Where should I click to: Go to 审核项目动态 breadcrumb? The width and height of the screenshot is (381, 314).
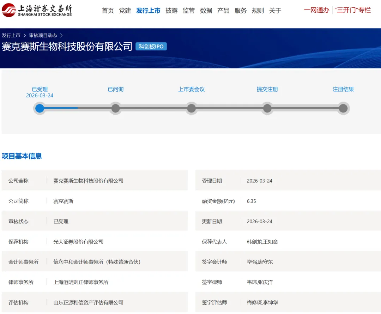43,35
